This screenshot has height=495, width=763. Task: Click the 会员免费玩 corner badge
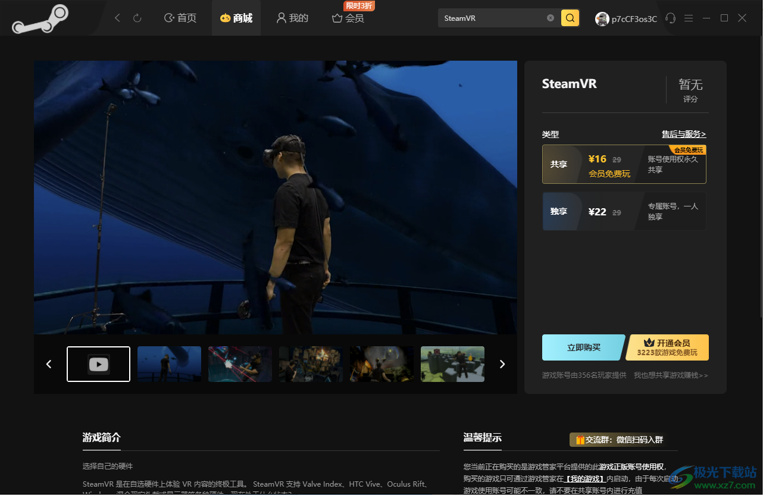688,150
